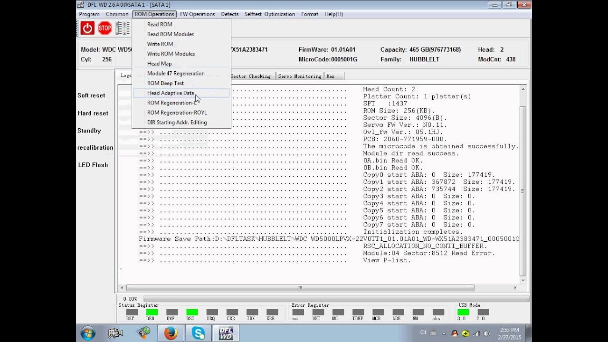608x342 pixels.
Task: Click the scroll-right arrow of log
Action: point(515,288)
